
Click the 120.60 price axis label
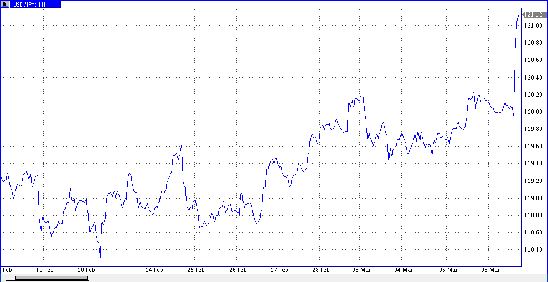click(x=533, y=60)
